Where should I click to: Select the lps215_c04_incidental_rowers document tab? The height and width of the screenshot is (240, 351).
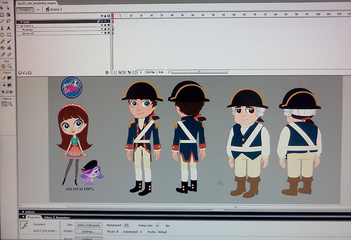tap(36, 3)
